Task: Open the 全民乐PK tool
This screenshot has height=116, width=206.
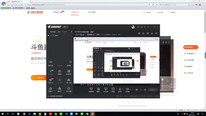Action: pyautogui.click(x=50, y=81)
